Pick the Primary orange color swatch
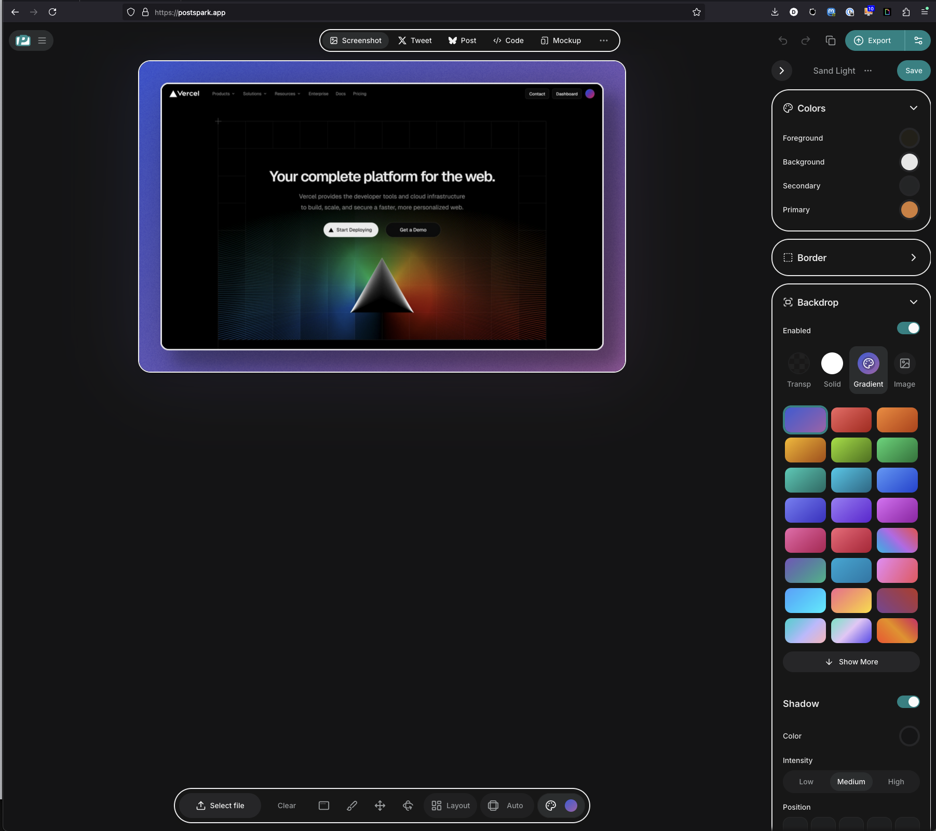This screenshot has width=936, height=831. coord(909,210)
